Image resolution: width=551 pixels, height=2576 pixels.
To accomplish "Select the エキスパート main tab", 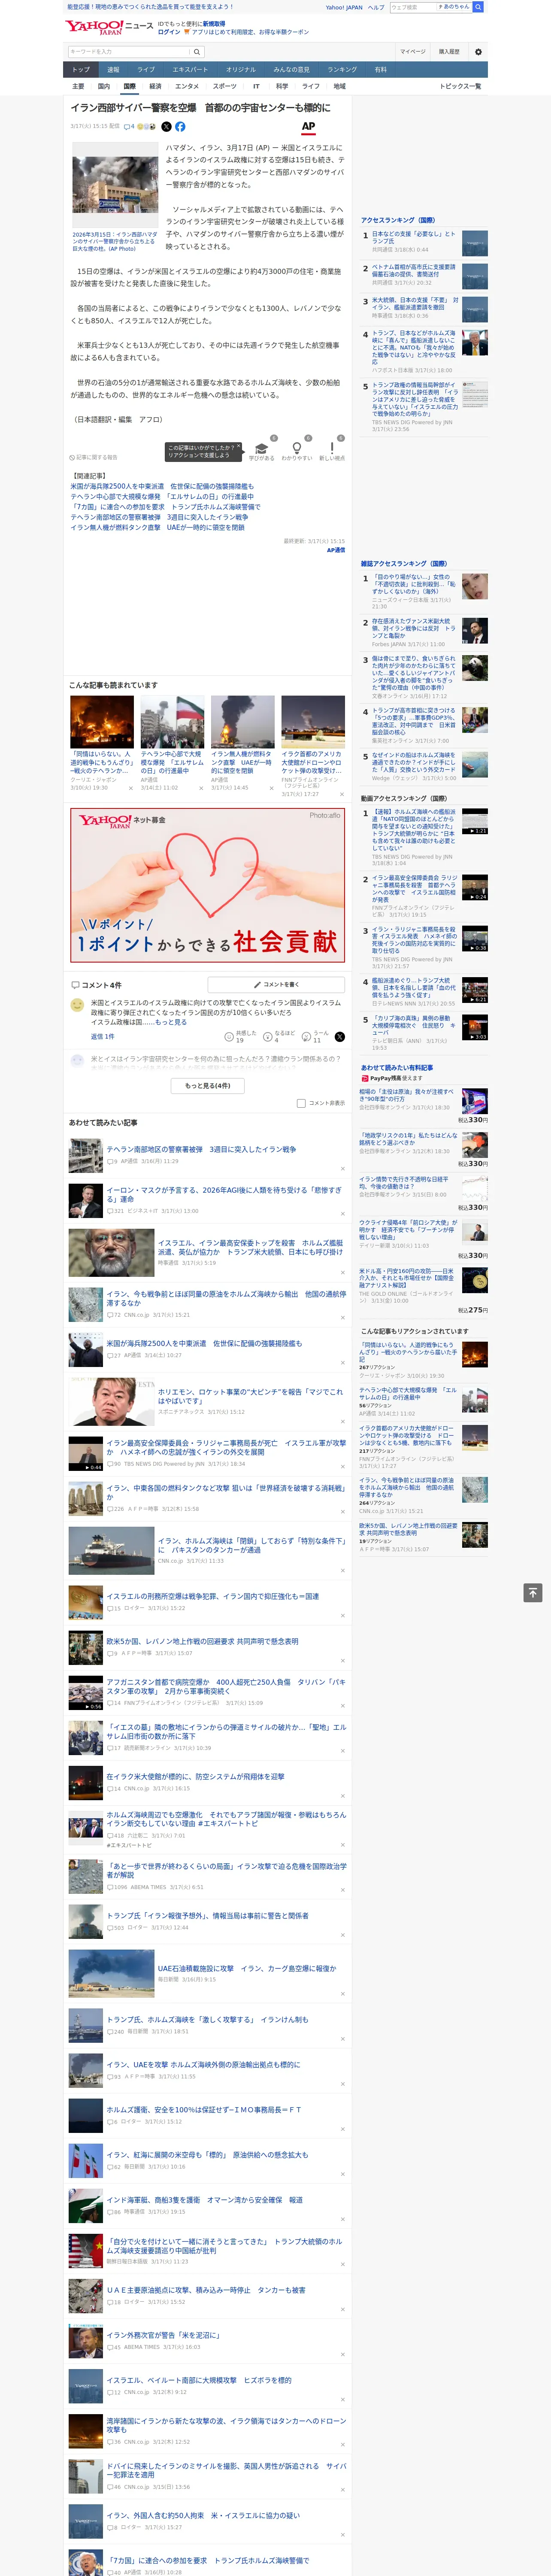I will coord(190,70).
